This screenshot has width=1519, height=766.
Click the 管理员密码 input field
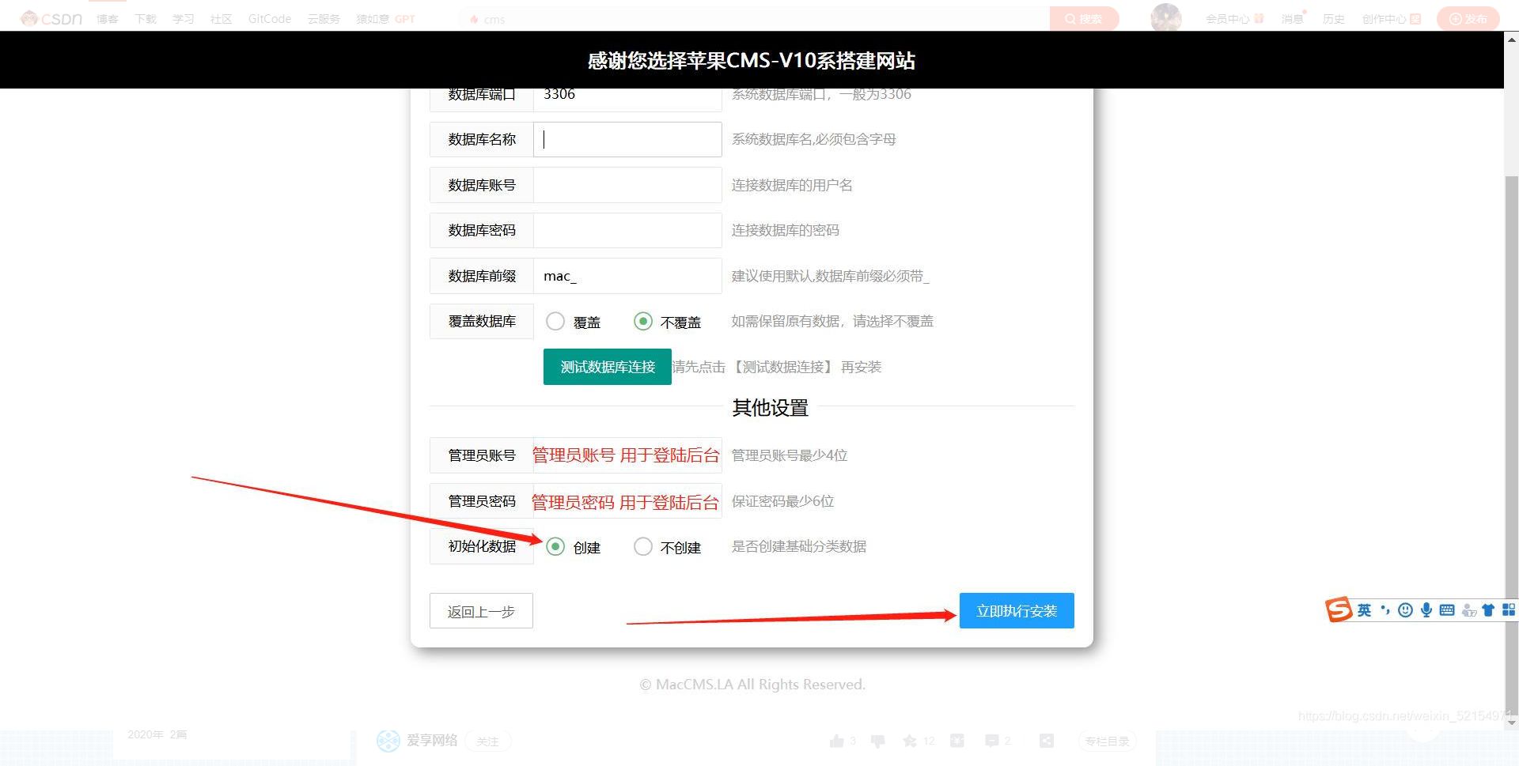pos(627,501)
